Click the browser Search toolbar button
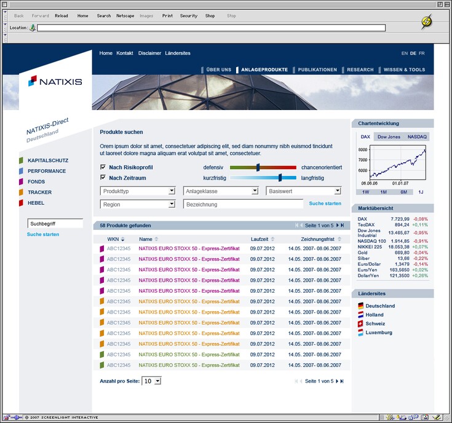Image resolution: width=452 pixels, height=423 pixels. [x=104, y=16]
